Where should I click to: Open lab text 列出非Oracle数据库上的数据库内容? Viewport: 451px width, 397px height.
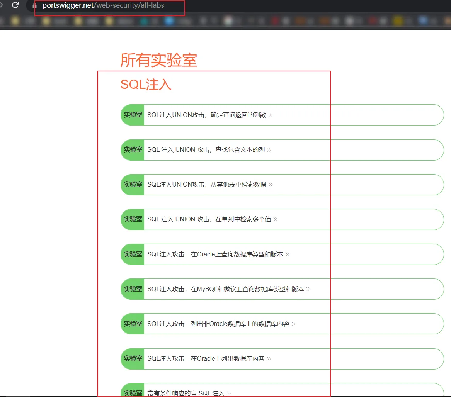[x=218, y=324]
